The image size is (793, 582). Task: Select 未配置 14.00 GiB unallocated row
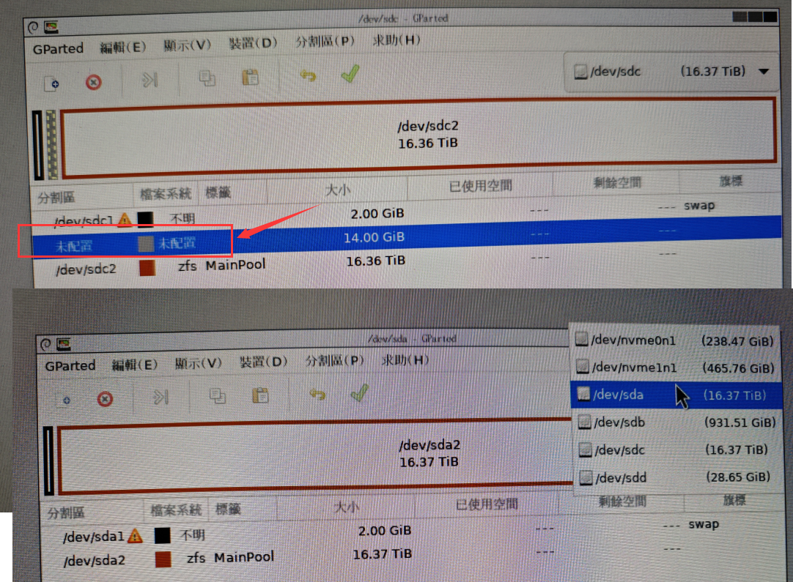pos(407,239)
